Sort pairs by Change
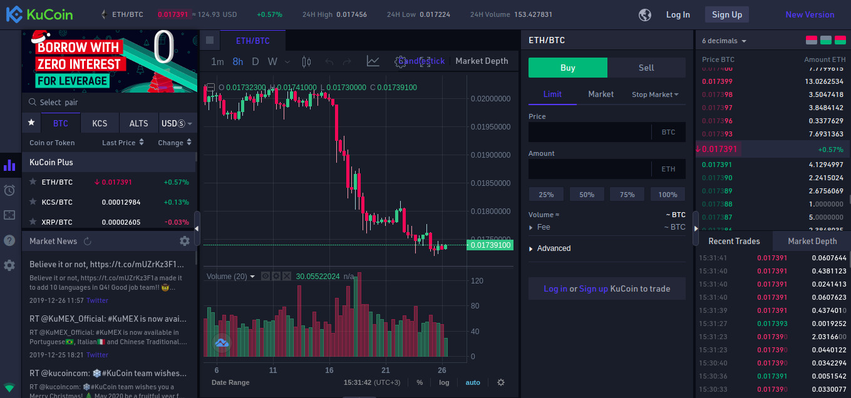This screenshot has height=398, width=851. [175, 143]
